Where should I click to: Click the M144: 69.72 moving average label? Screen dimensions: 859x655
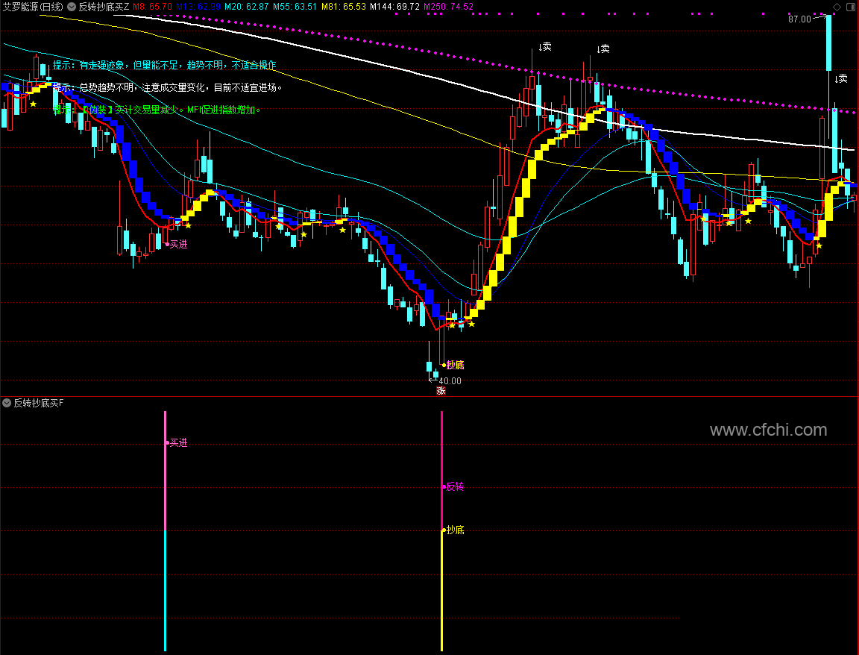click(x=394, y=7)
